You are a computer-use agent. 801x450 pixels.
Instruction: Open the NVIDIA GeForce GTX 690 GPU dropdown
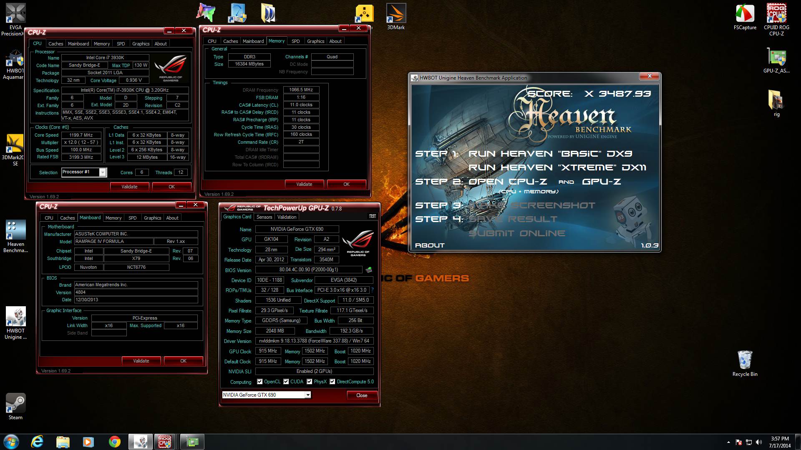308,395
